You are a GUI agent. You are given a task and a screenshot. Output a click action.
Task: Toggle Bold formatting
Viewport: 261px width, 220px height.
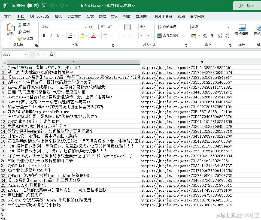click(44, 35)
